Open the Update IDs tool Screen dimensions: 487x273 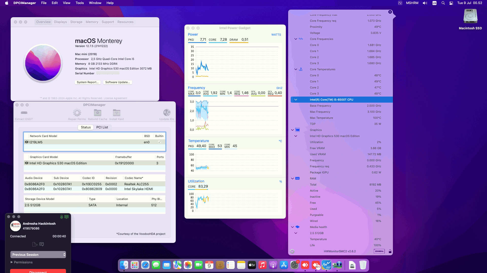click(167, 112)
